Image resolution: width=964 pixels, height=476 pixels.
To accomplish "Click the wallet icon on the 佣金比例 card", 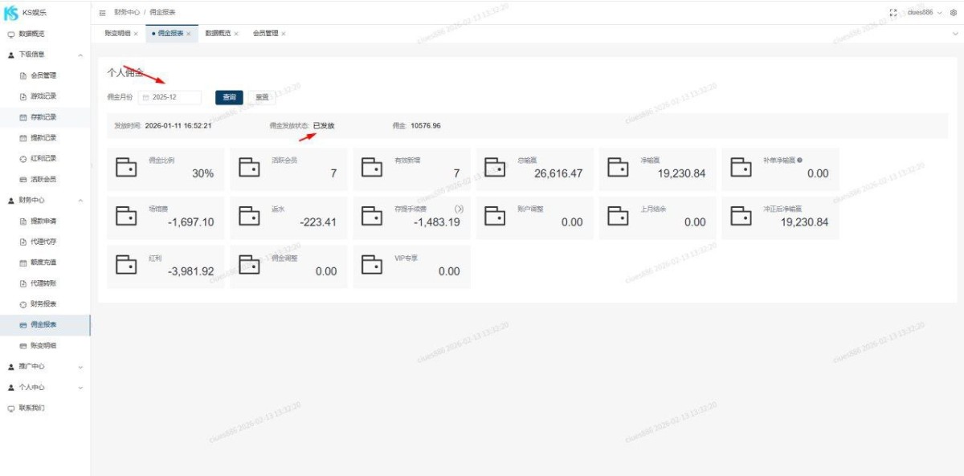I will [126, 167].
